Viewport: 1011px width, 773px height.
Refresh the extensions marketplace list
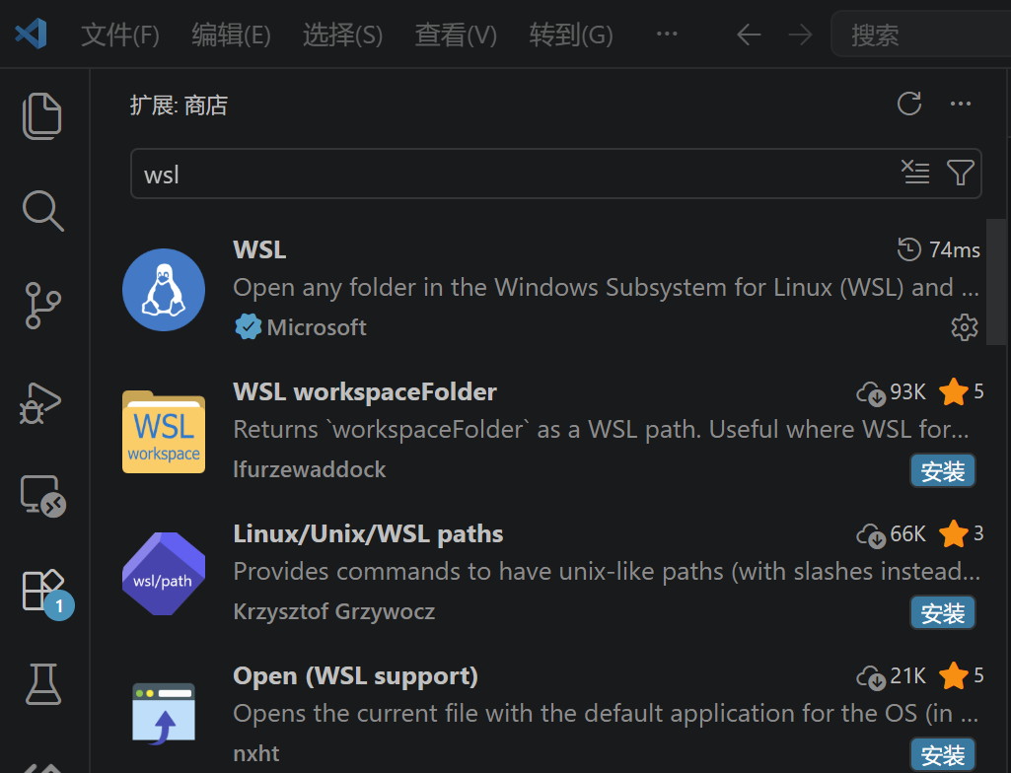click(x=909, y=104)
